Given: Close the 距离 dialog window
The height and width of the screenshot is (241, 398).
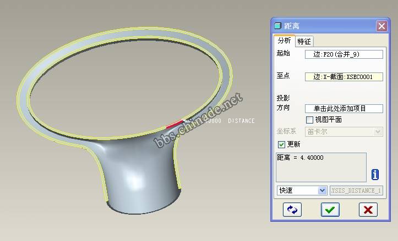Looking at the screenshot, I should (x=381, y=26).
